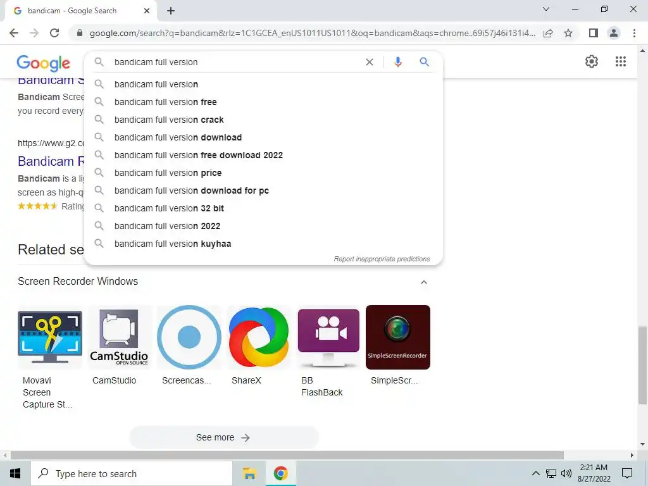
Task: Open the Google apps grid
Action: [621, 61]
